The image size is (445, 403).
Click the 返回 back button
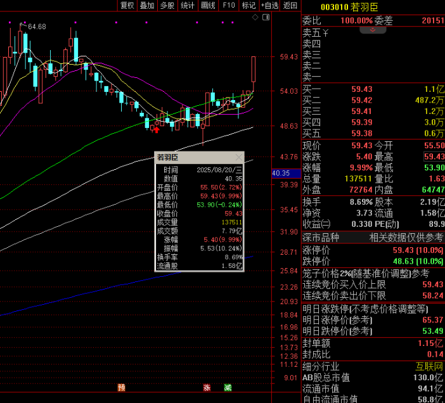[x=290, y=6]
